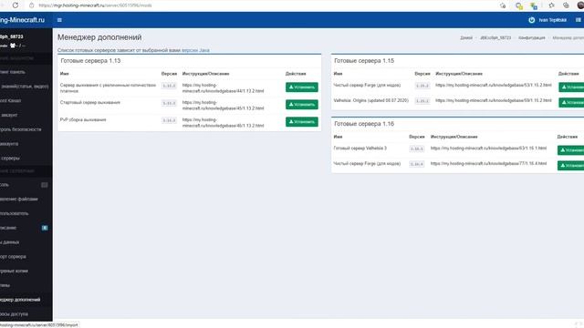584x328 pixels.
Task: Go to the first (Home) breadcrumb link
Action: (x=466, y=38)
